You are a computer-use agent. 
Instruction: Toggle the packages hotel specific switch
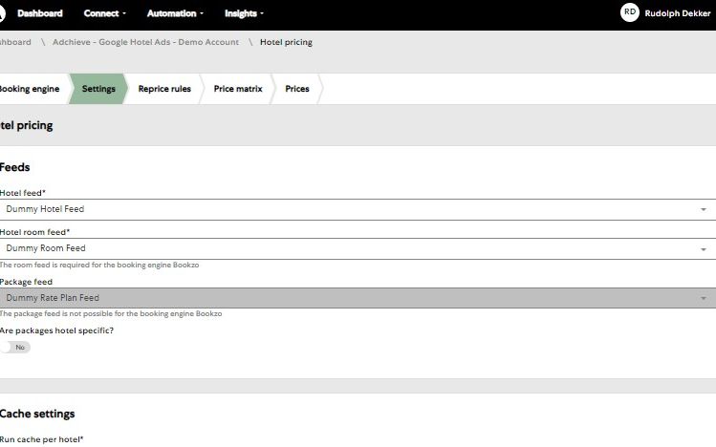coord(15,347)
